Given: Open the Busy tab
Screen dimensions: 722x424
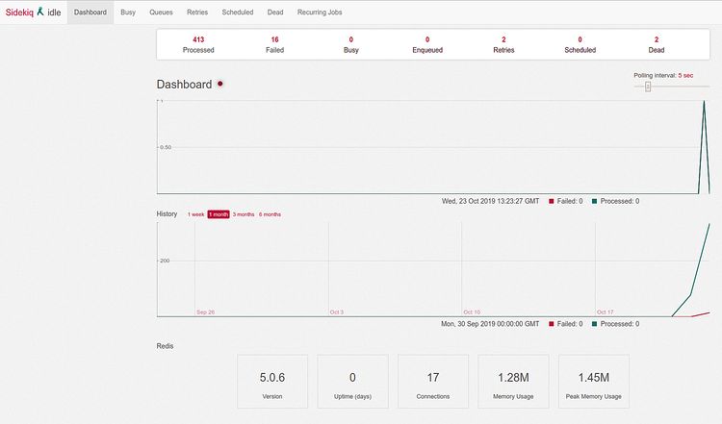Looking at the screenshot, I should click(x=128, y=12).
